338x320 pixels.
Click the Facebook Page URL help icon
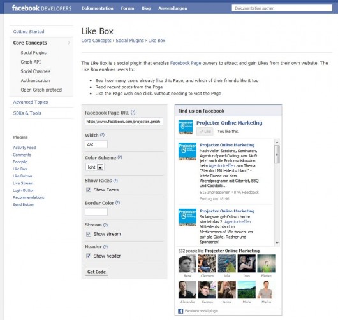point(133,112)
